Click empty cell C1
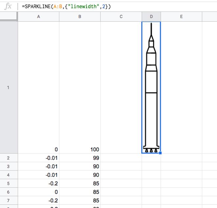 121,87
